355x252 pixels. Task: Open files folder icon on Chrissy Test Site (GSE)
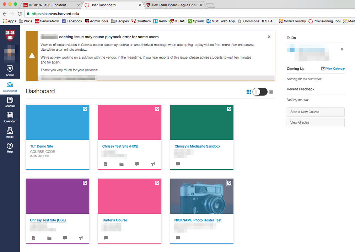tap(49, 238)
